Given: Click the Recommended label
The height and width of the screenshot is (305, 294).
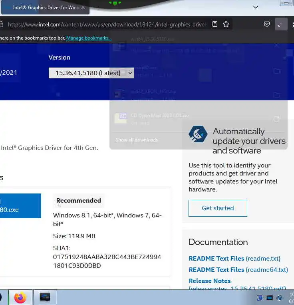Looking at the screenshot, I should pyautogui.click(x=79, y=201).
